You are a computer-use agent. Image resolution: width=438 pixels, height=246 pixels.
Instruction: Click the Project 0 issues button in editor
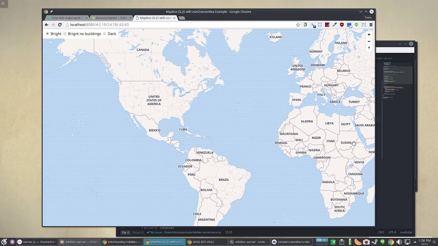point(138,232)
